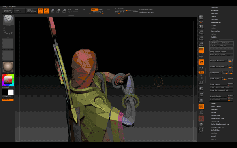The image size is (237, 148).
Task: Toggle Transp transparency button
Action: (x=201, y=112)
